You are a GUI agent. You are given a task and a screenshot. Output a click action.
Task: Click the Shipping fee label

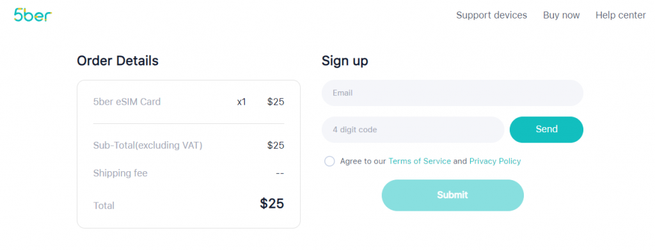120,173
